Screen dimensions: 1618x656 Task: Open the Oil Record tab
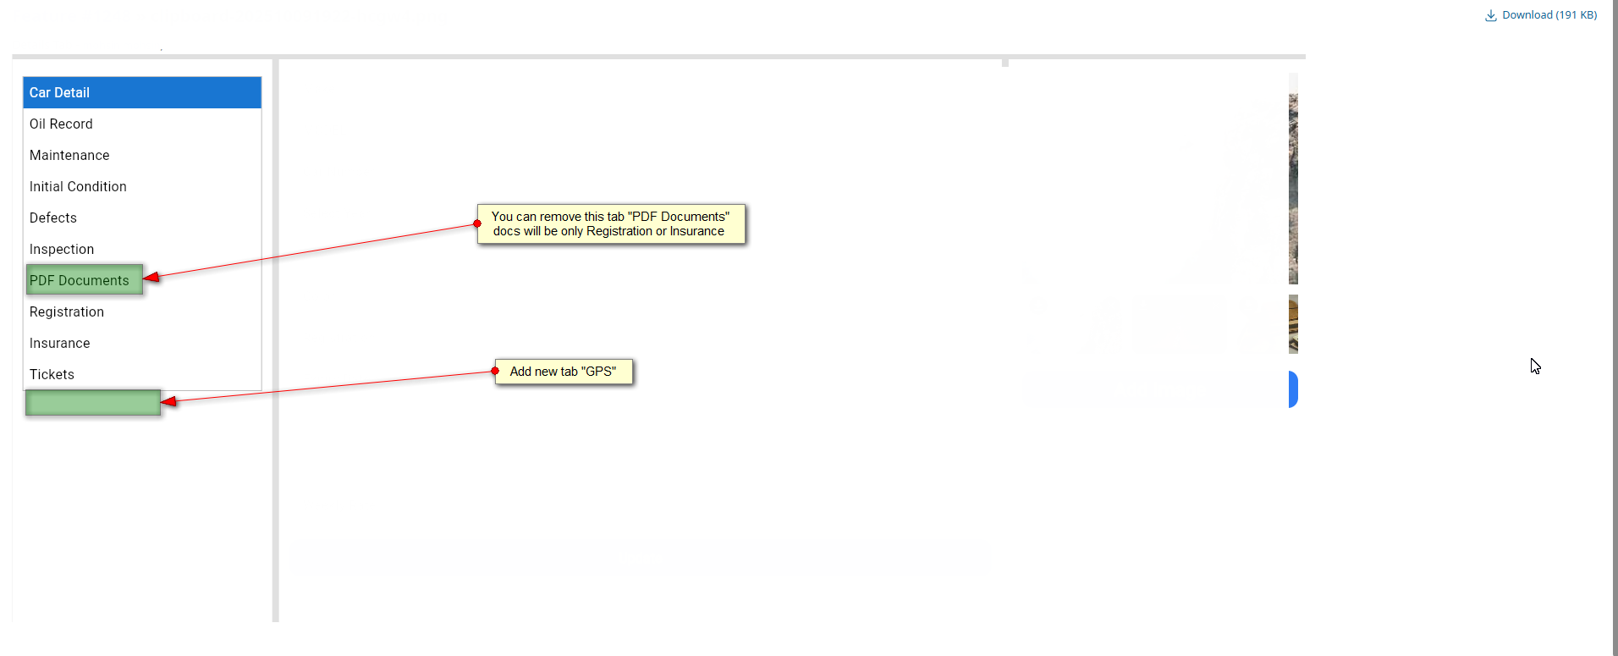(61, 124)
